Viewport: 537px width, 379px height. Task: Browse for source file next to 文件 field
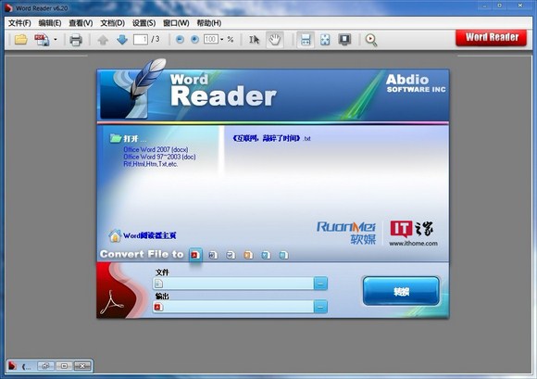pos(320,284)
